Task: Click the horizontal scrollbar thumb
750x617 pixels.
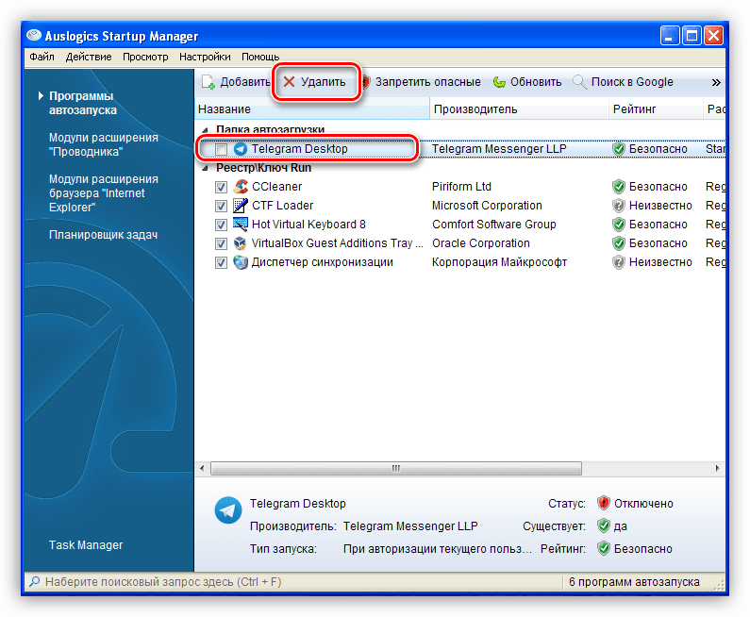Action: click(x=396, y=468)
